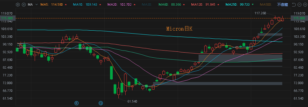Open MA indicator settings gear
This screenshot has height=107, width=308.
18,4
